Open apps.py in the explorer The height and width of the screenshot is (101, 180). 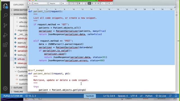(22, 43)
